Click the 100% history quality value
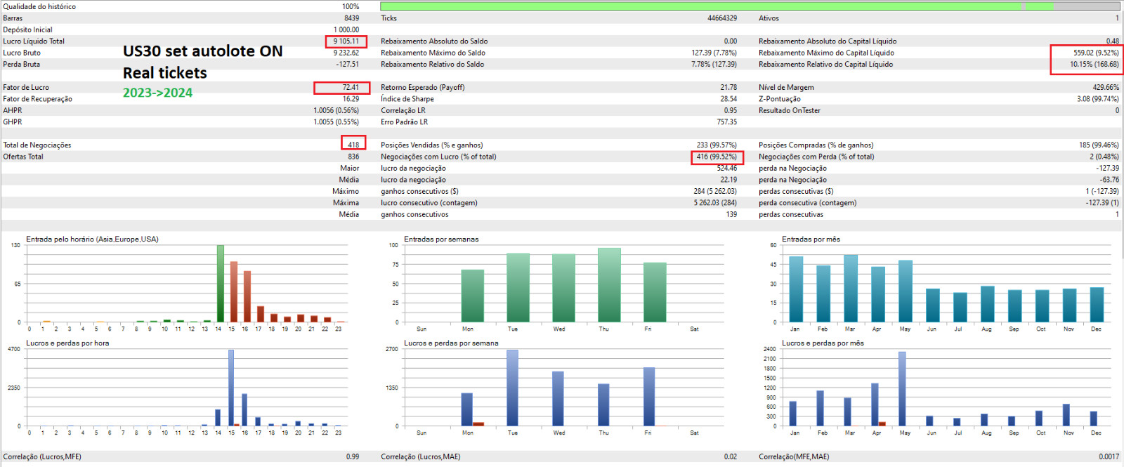Screen dimensions: 1124x467 [x=351, y=6]
